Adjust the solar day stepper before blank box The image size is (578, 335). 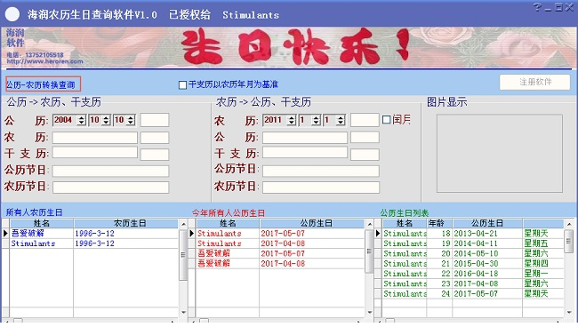(x=131, y=120)
